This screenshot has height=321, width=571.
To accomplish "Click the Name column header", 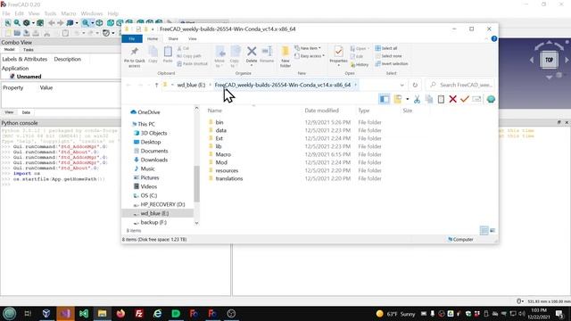I will pos(215,111).
